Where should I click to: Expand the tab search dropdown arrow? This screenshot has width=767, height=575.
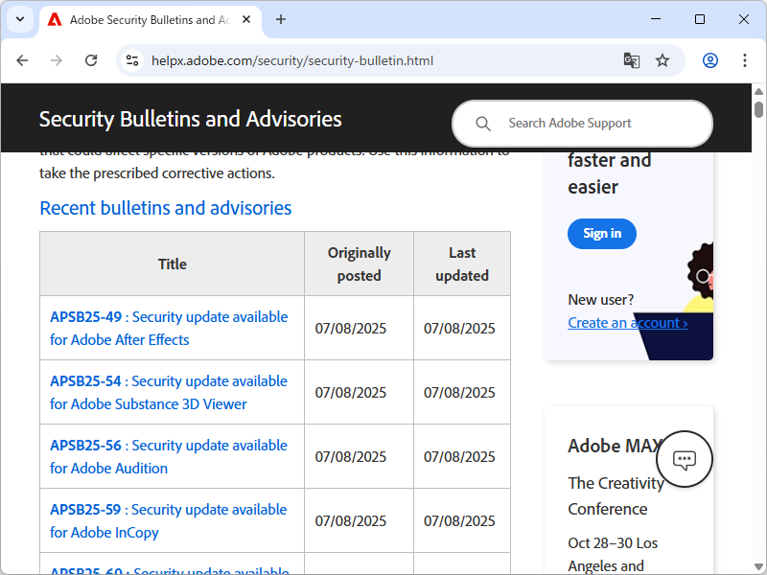point(19,19)
